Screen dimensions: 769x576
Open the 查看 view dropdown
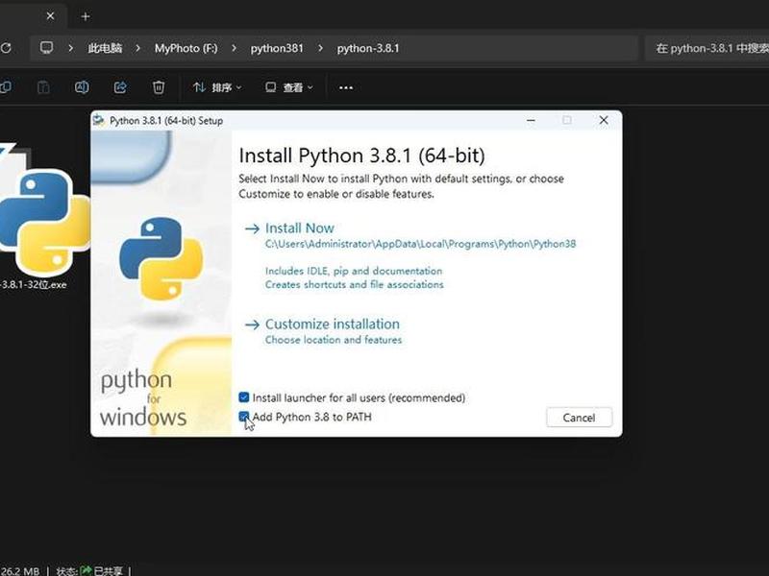click(x=289, y=87)
